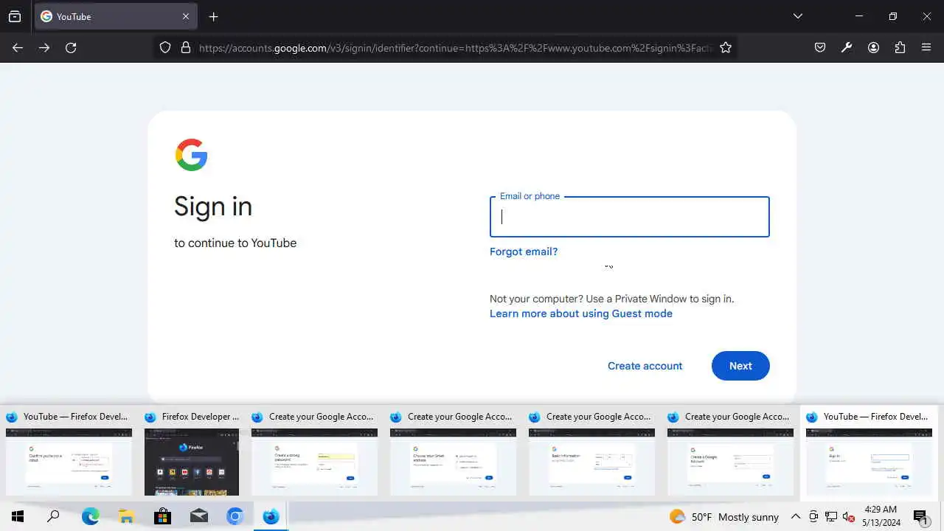Click the accounts.google.com URL in the address bar
This screenshot has width=944, height=531.
pyautogui.click(x=456, y=48)
